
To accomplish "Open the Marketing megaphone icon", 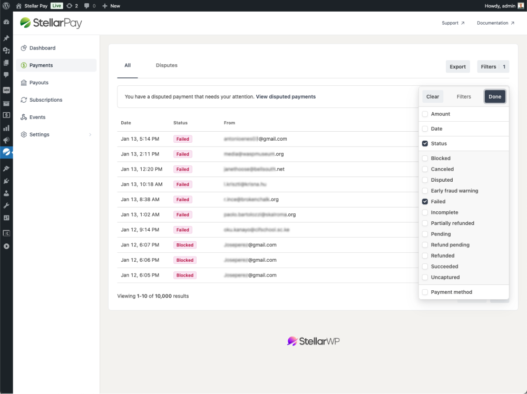I will [6, 140].
